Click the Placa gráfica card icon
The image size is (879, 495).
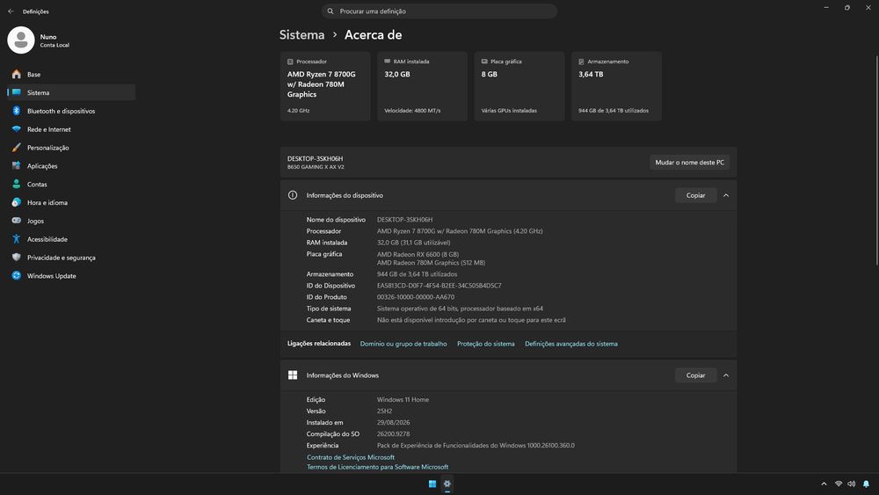[484, 62]
